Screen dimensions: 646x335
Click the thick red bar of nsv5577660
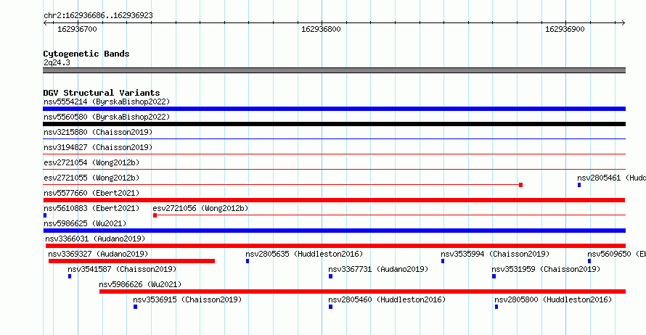coord(334,200)
